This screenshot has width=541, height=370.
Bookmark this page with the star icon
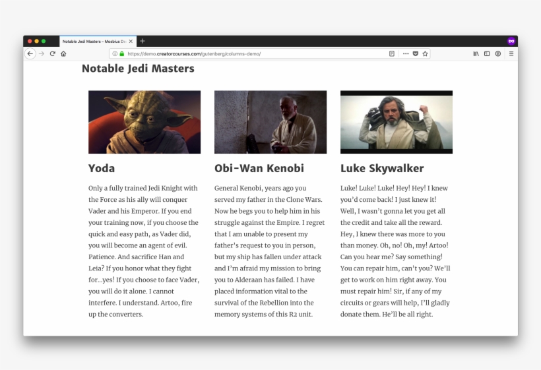(425, 54)
